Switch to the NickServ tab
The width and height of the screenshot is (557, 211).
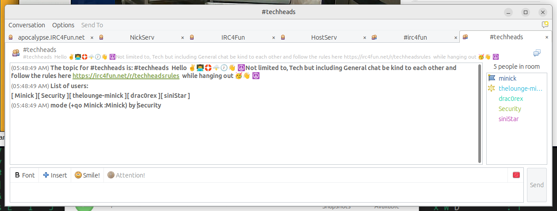(x=142, y=37)
